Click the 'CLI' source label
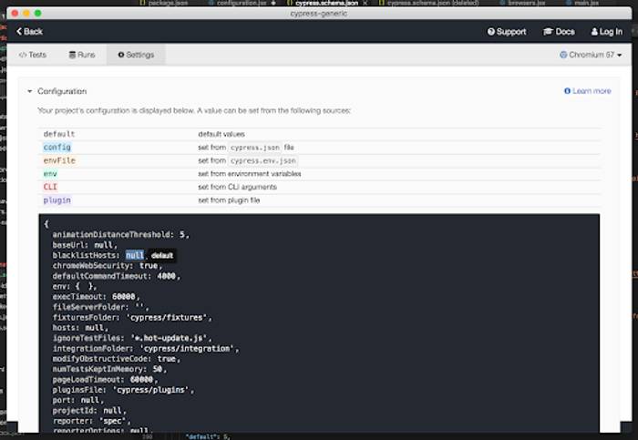The height and width of the screenshot is (440, 638). [50, 187]
